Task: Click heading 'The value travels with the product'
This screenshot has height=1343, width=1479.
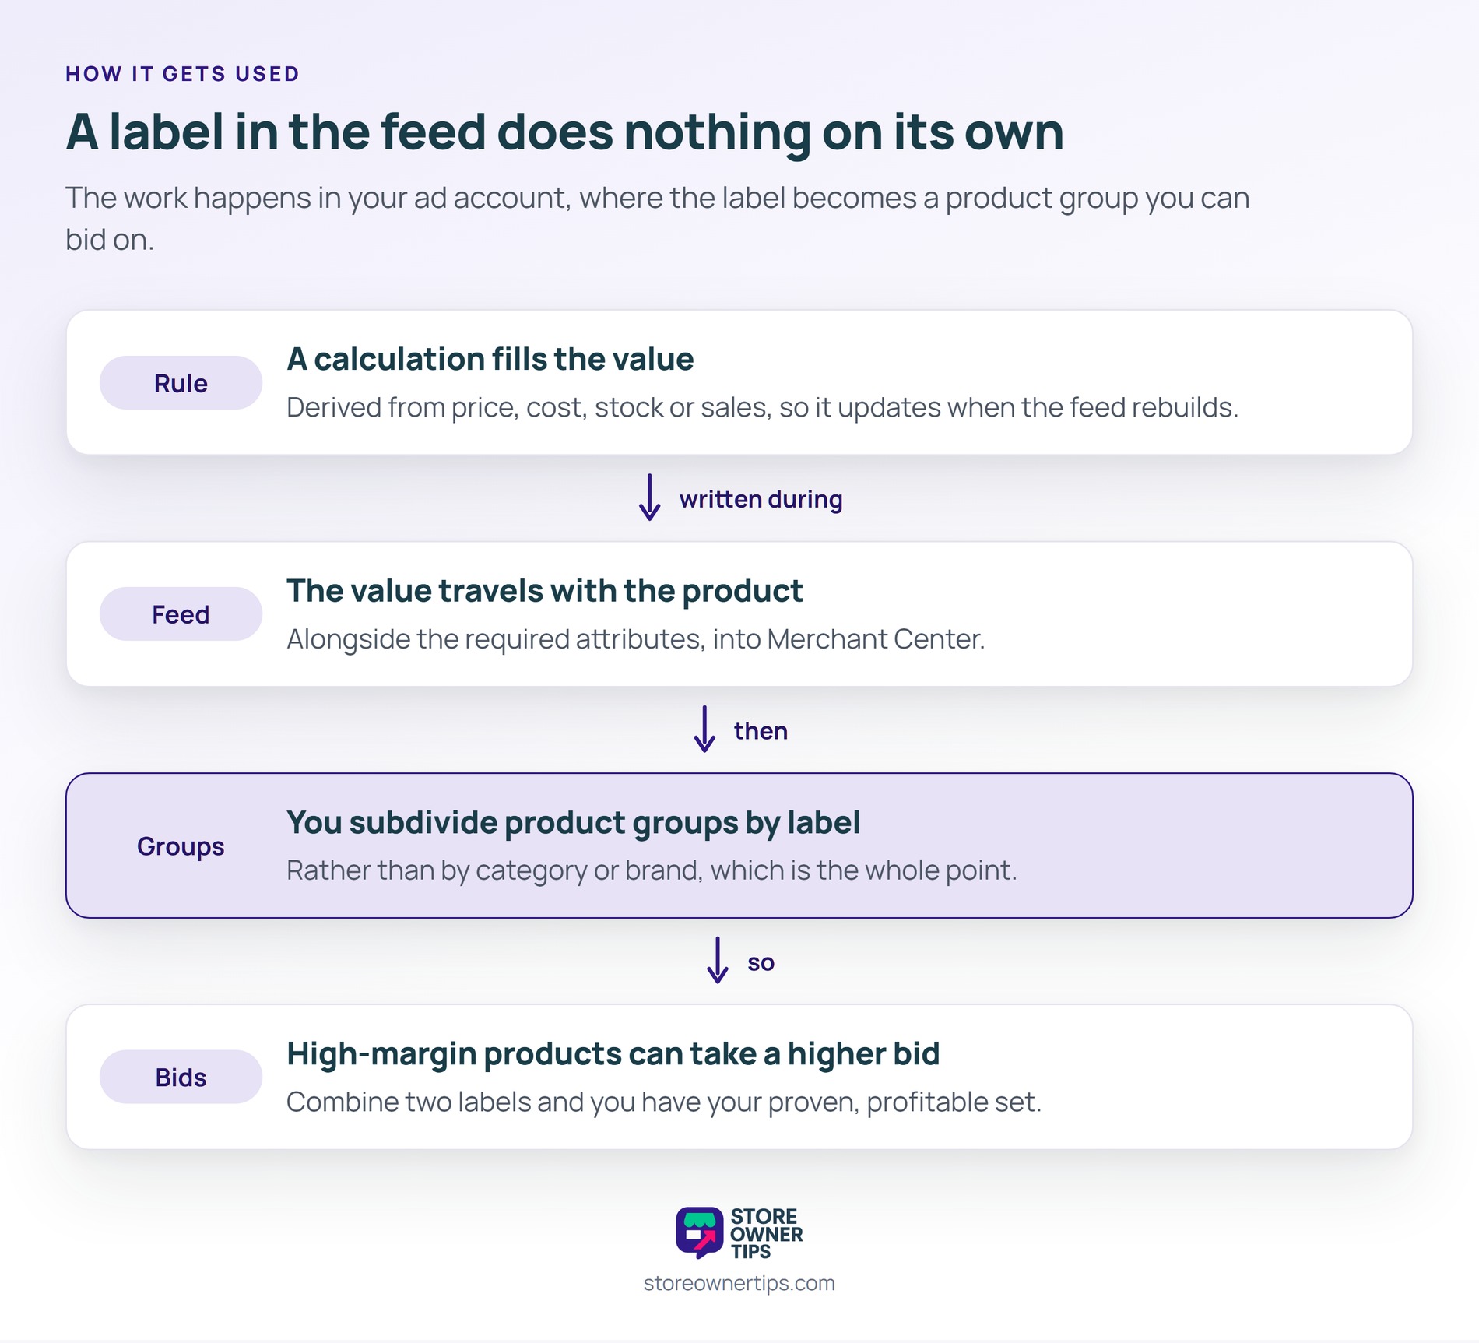Action: 544,591
